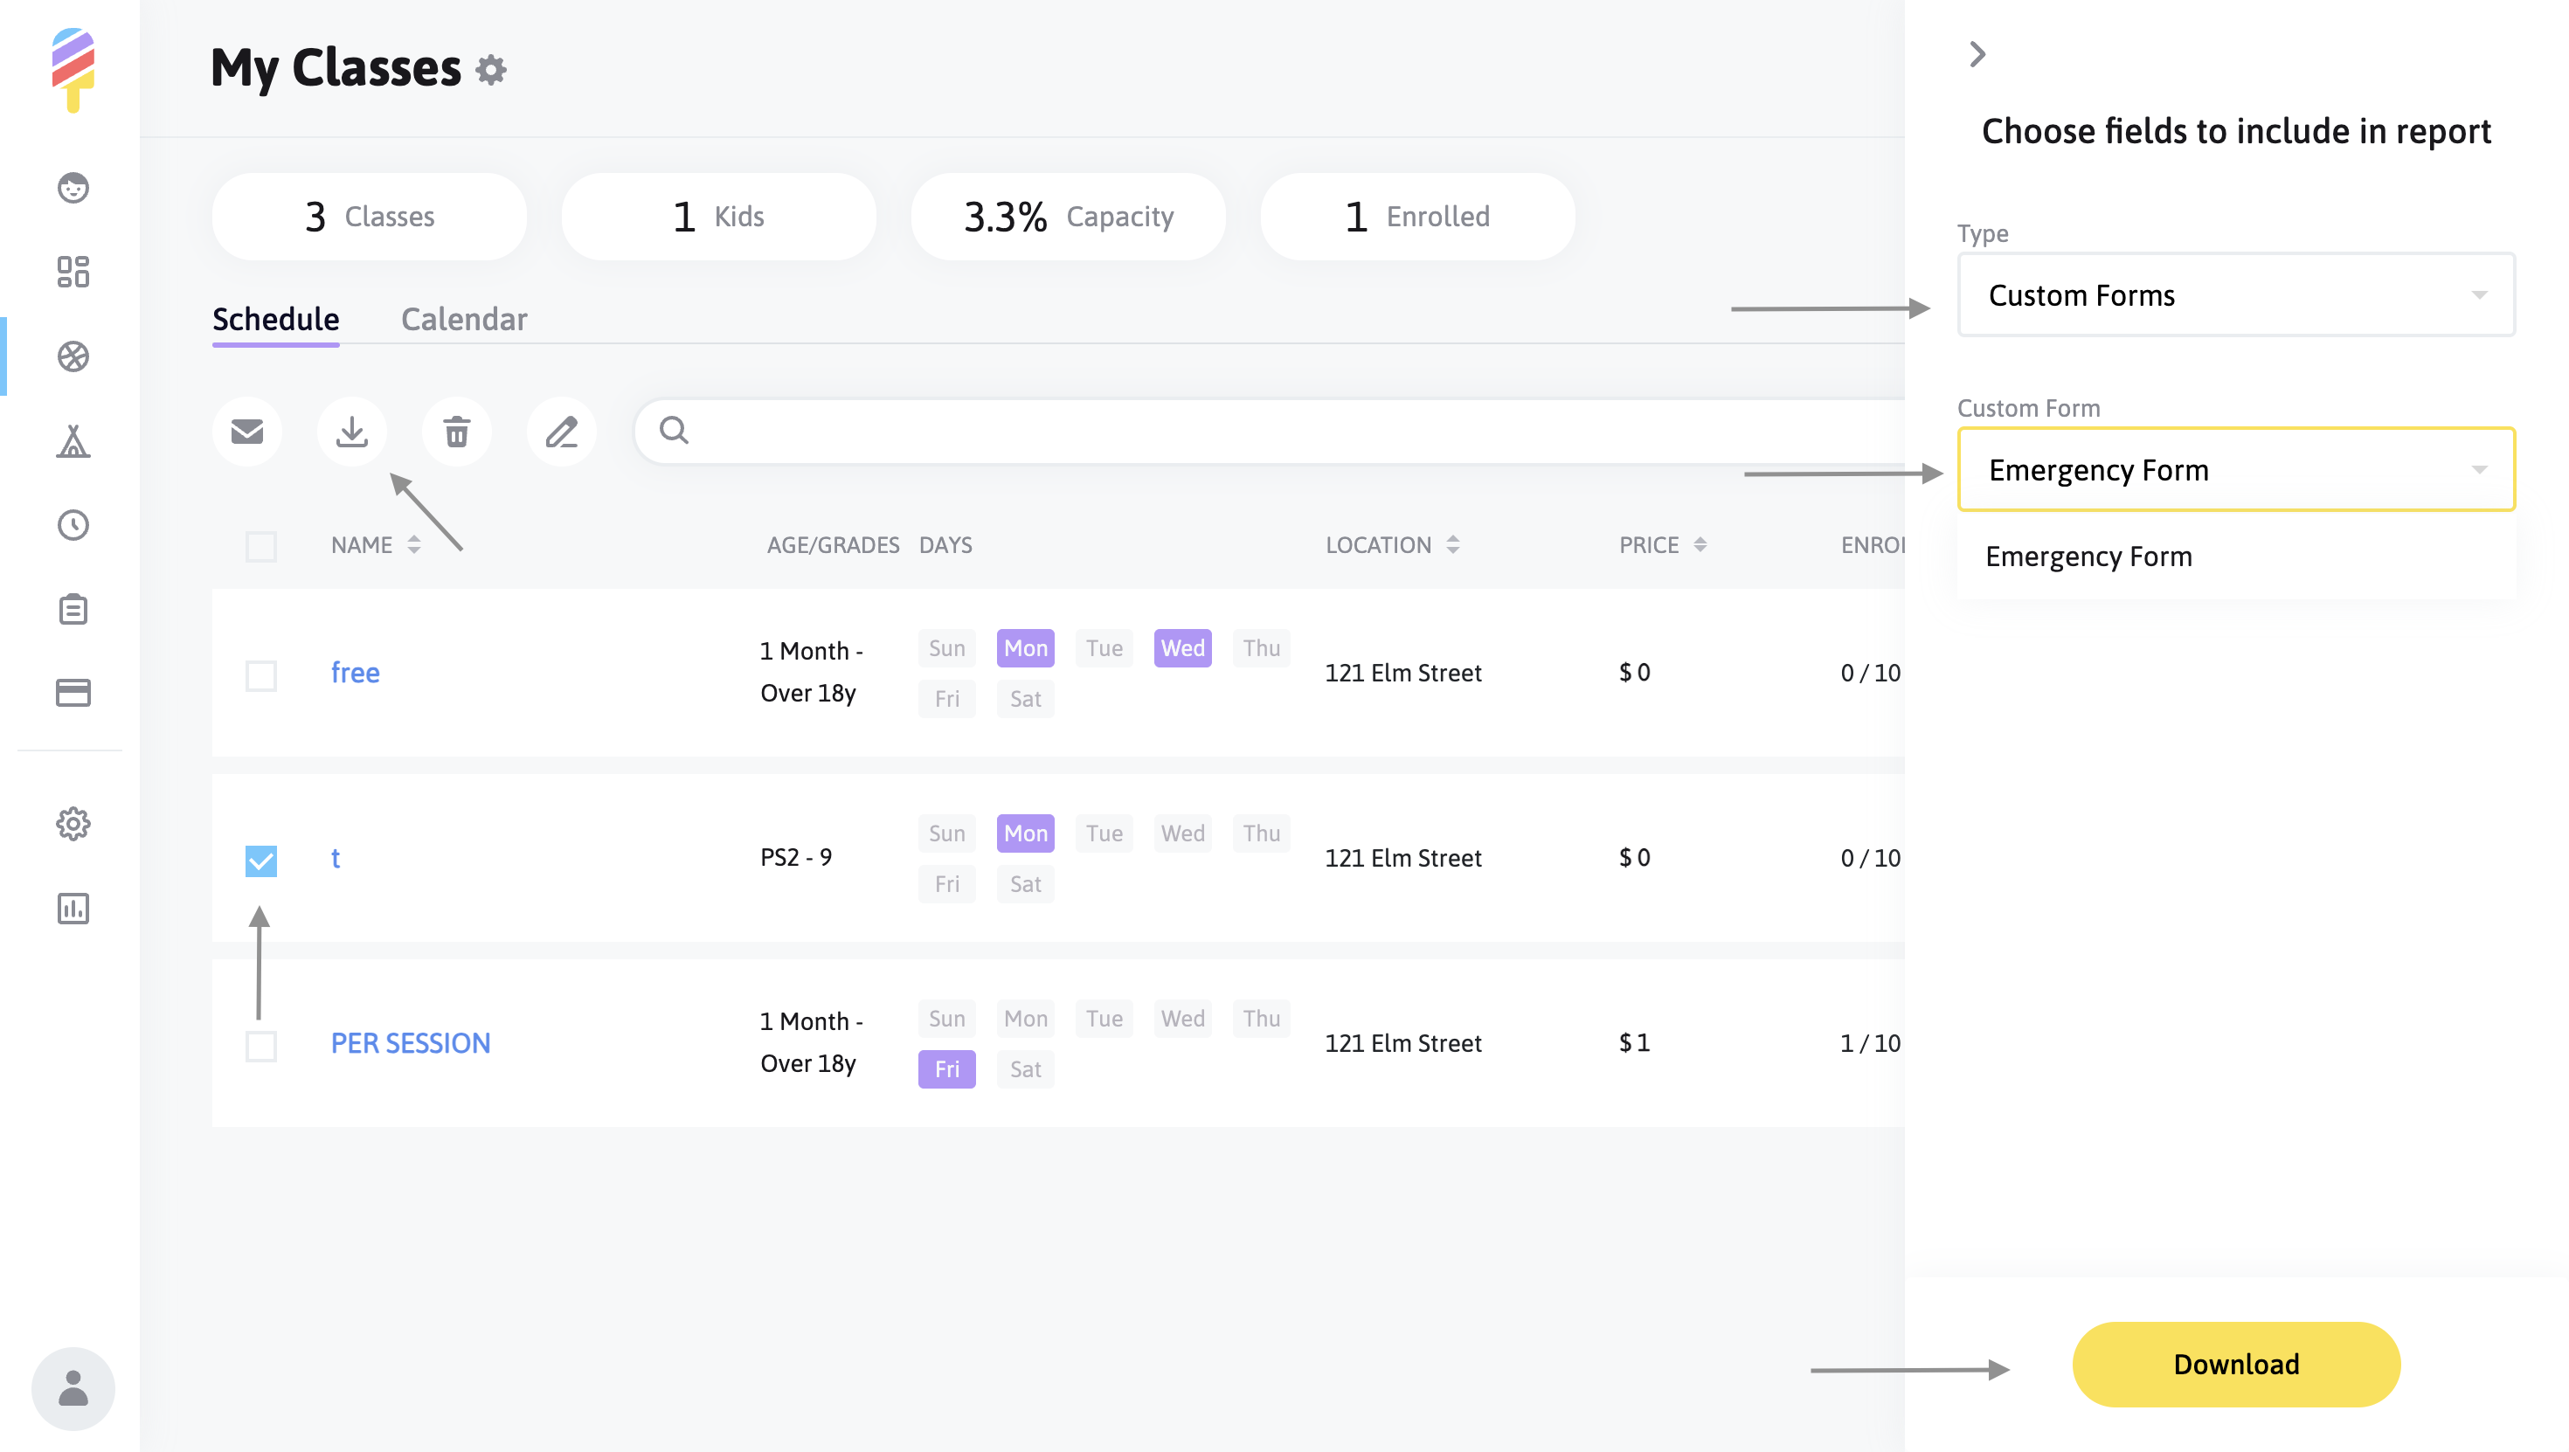Click the download report icon
Screen dimensions: 2569x1452
pyautogui.click(x=351, y=432)
